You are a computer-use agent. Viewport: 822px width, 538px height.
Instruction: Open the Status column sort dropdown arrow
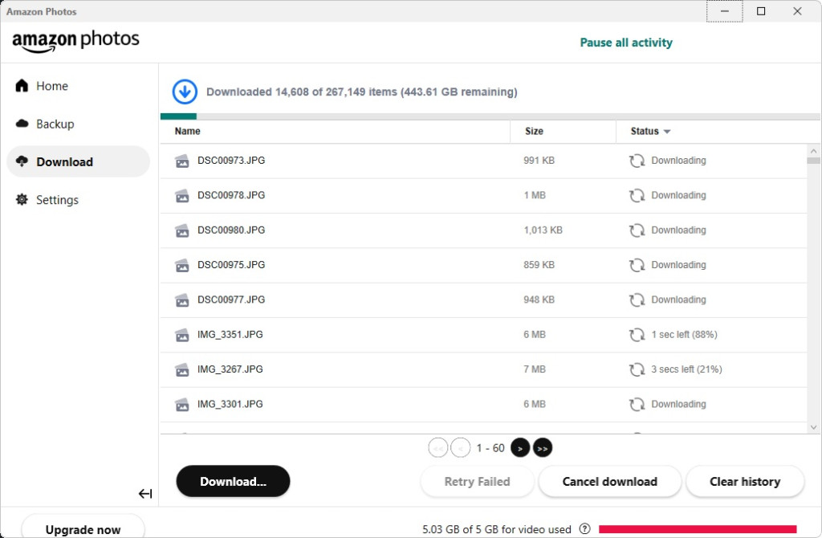(667, 132)
